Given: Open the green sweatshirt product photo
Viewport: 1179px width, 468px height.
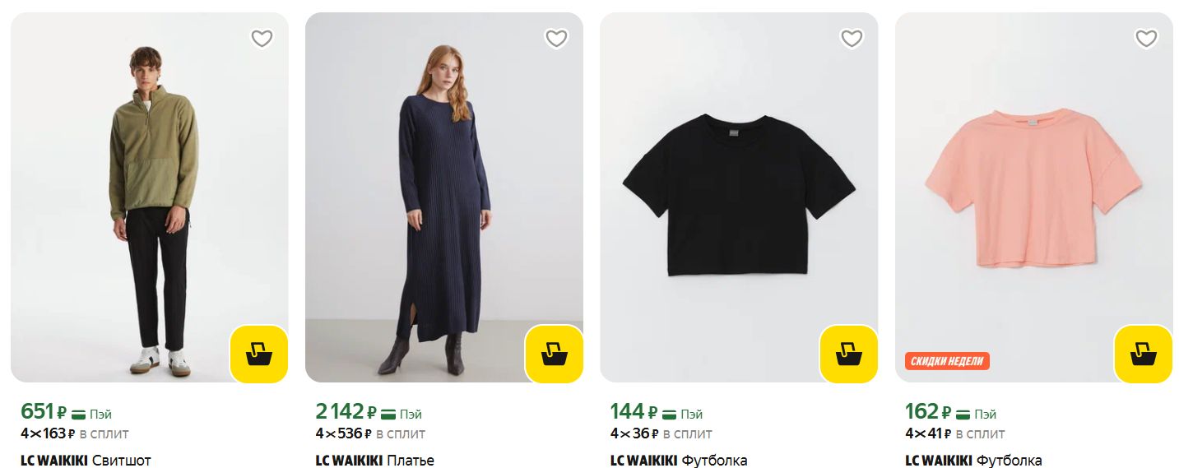Looking at the screenshot, I should pyautogui.click(x=150, y=197).
